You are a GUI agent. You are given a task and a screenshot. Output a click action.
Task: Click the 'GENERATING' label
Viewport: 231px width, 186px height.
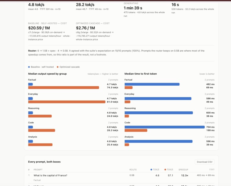(131, 3)
